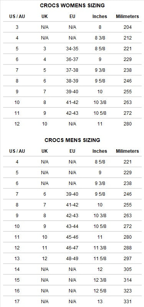Select the womens UK column header

click(x=45, y=17)
